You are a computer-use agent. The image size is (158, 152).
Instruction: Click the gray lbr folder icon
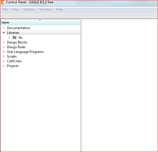coord(14,38)
